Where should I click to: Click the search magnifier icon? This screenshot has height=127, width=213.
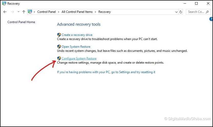click(x=207, y=12)
